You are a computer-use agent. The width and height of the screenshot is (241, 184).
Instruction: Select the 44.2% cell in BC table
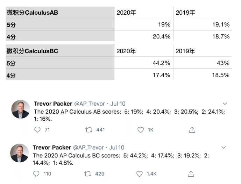144,63
